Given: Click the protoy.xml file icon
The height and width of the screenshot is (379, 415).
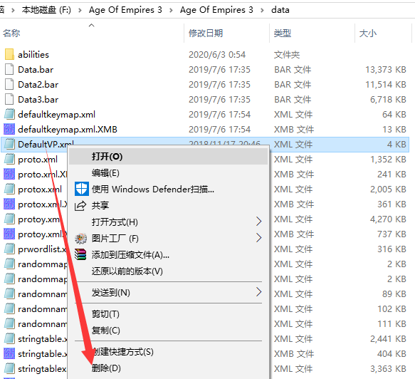Looking at the screenshot, I should 9,219.
